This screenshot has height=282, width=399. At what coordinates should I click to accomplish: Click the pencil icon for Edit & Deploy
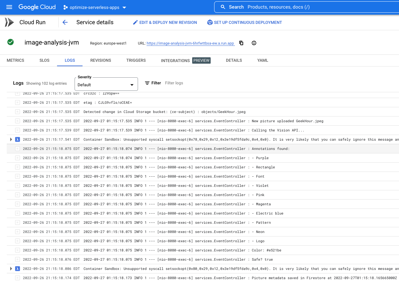coord(135,22)
